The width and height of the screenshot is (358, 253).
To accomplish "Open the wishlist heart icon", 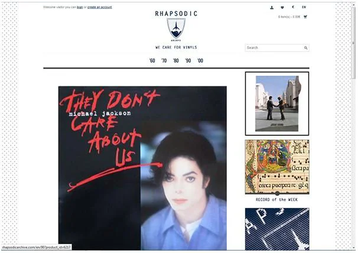I will point(282,8).
